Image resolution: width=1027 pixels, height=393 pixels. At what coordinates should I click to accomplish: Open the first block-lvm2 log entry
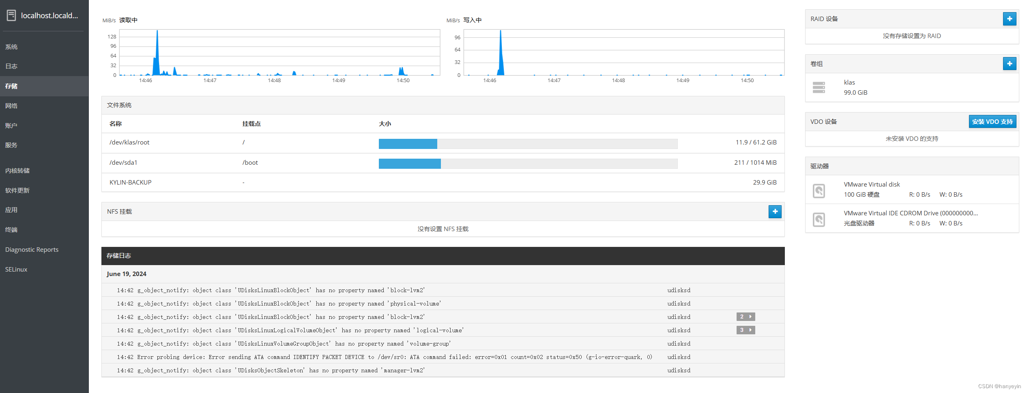tap(443, 290)
